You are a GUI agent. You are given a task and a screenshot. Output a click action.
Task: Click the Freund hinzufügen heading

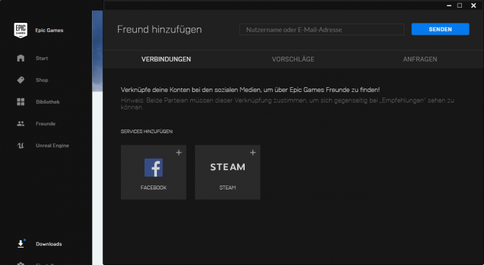coord(159,29)
